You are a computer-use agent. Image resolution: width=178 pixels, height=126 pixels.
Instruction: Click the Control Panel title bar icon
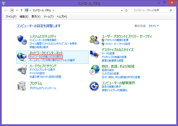(x=4, y=3)
